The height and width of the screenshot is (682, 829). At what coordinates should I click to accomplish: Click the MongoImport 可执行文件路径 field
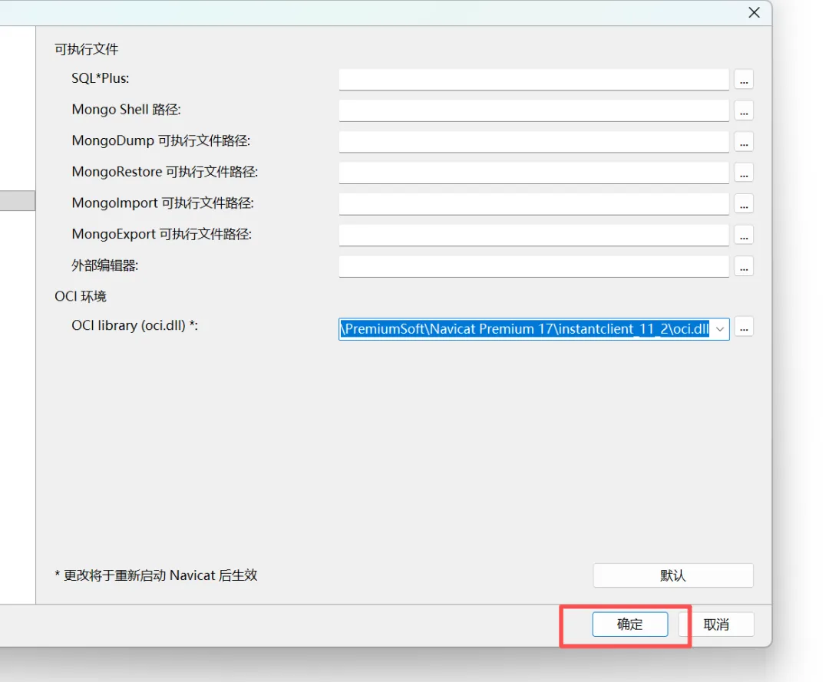[x=534, y=204]
